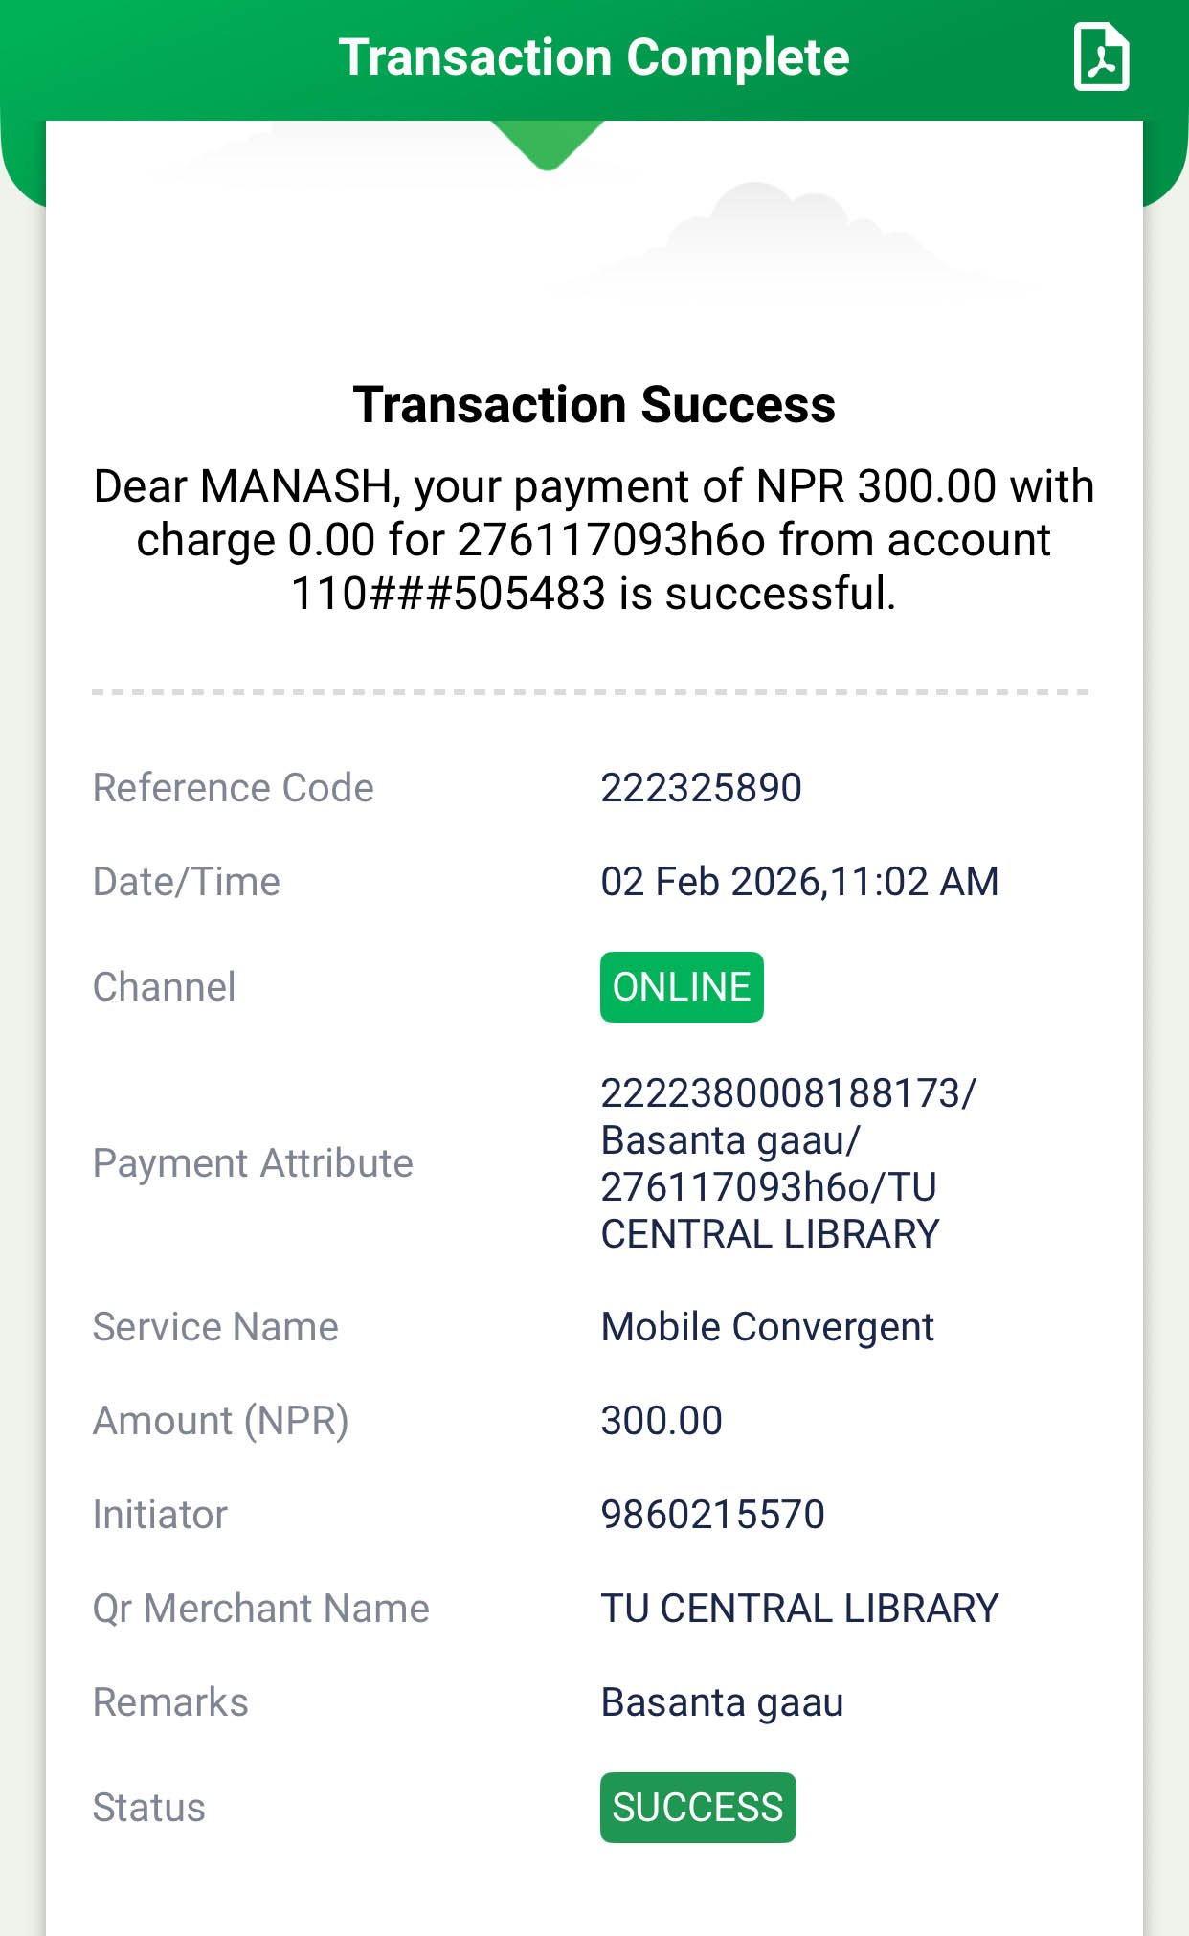Click the Status label
Viewport: 1189px width, 1936px height.
click(148, 1808)
